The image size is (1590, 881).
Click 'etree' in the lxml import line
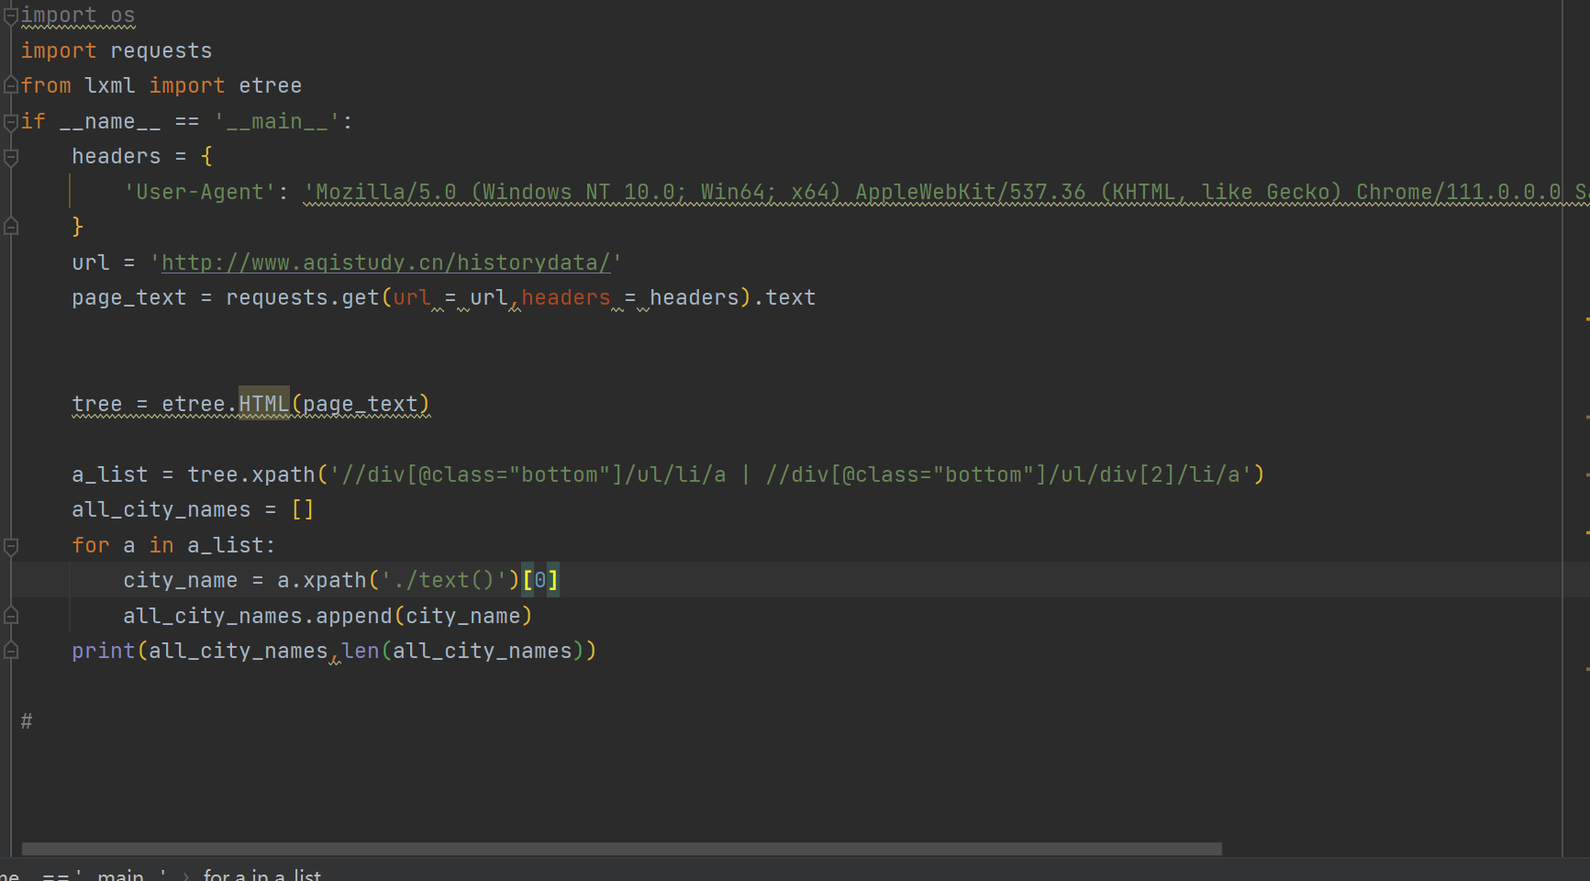point(270,85)
